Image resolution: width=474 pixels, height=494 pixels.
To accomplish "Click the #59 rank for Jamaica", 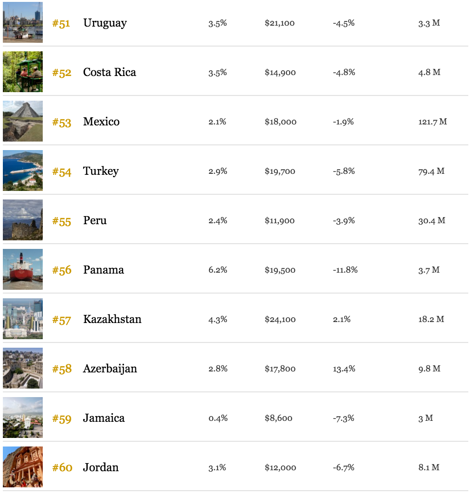I will click(x=62, y=418).
